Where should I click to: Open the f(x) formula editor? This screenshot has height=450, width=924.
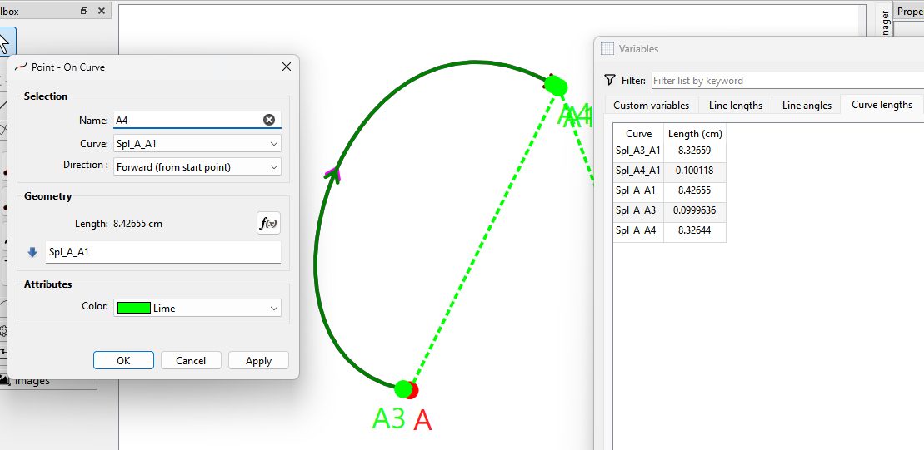(268, 223)
